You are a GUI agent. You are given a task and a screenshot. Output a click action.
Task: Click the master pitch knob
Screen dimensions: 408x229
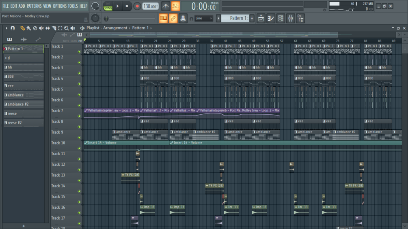tap(95, 18)
